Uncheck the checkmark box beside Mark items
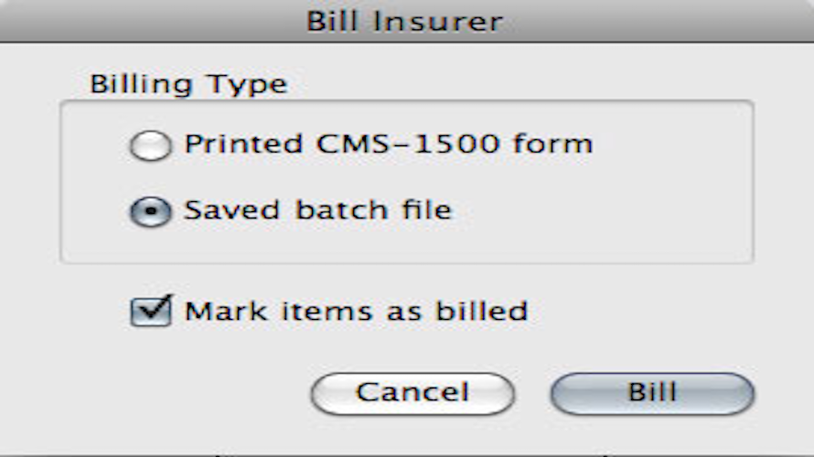This screenshot has height=457, width=814. 151,312
